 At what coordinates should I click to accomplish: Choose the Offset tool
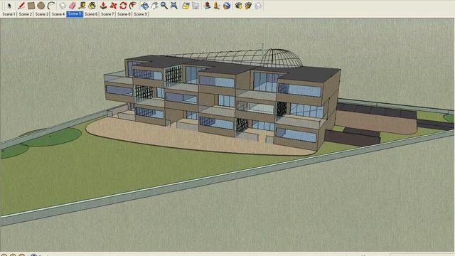point(133,6)
